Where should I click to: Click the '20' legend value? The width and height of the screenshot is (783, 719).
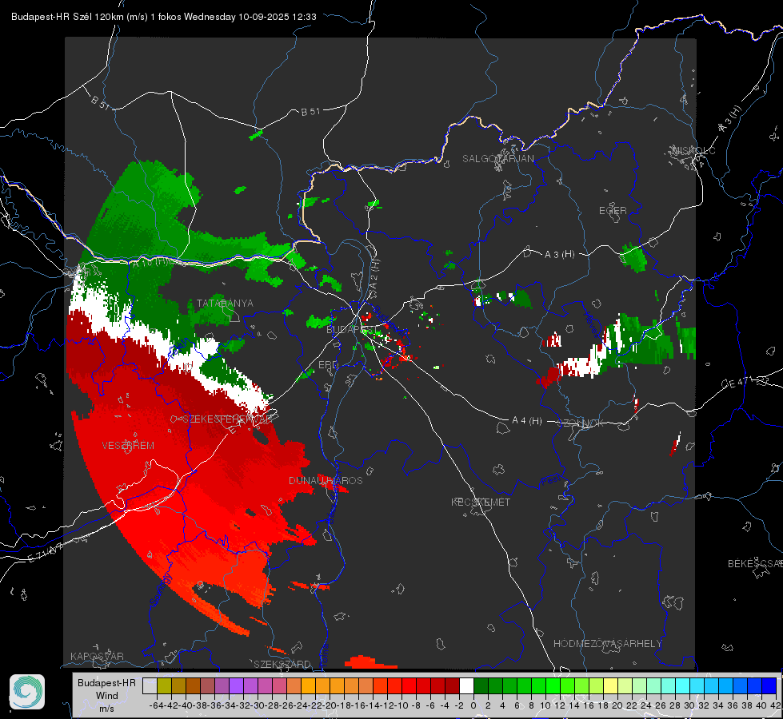pyautogui.click(x=617, y=705)
